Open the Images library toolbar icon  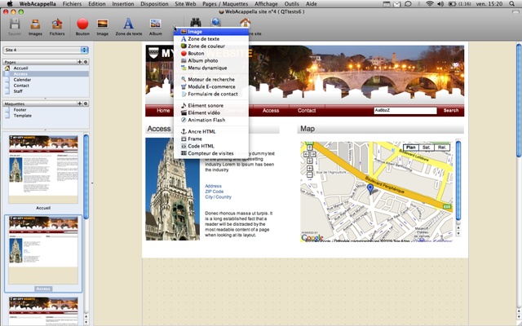point(35,24)
